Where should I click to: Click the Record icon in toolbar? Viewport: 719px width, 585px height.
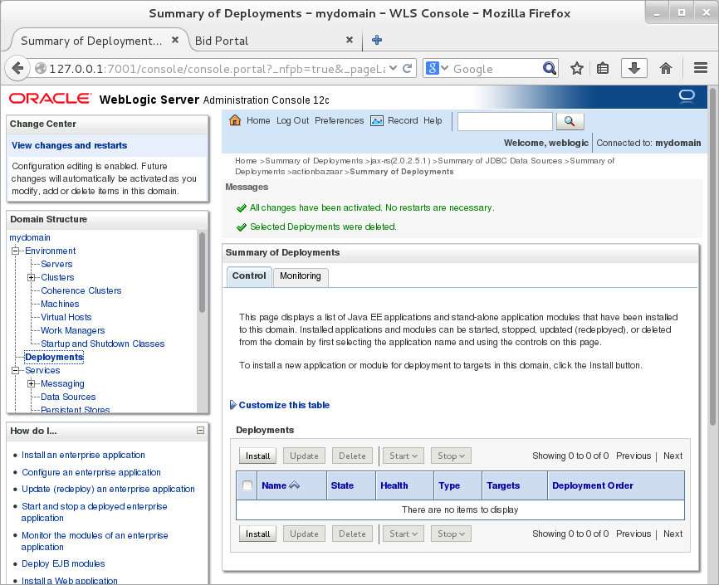coord(377,120)
